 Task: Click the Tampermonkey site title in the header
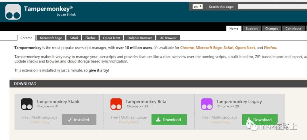pyautogui.click(x=49, y=9)
